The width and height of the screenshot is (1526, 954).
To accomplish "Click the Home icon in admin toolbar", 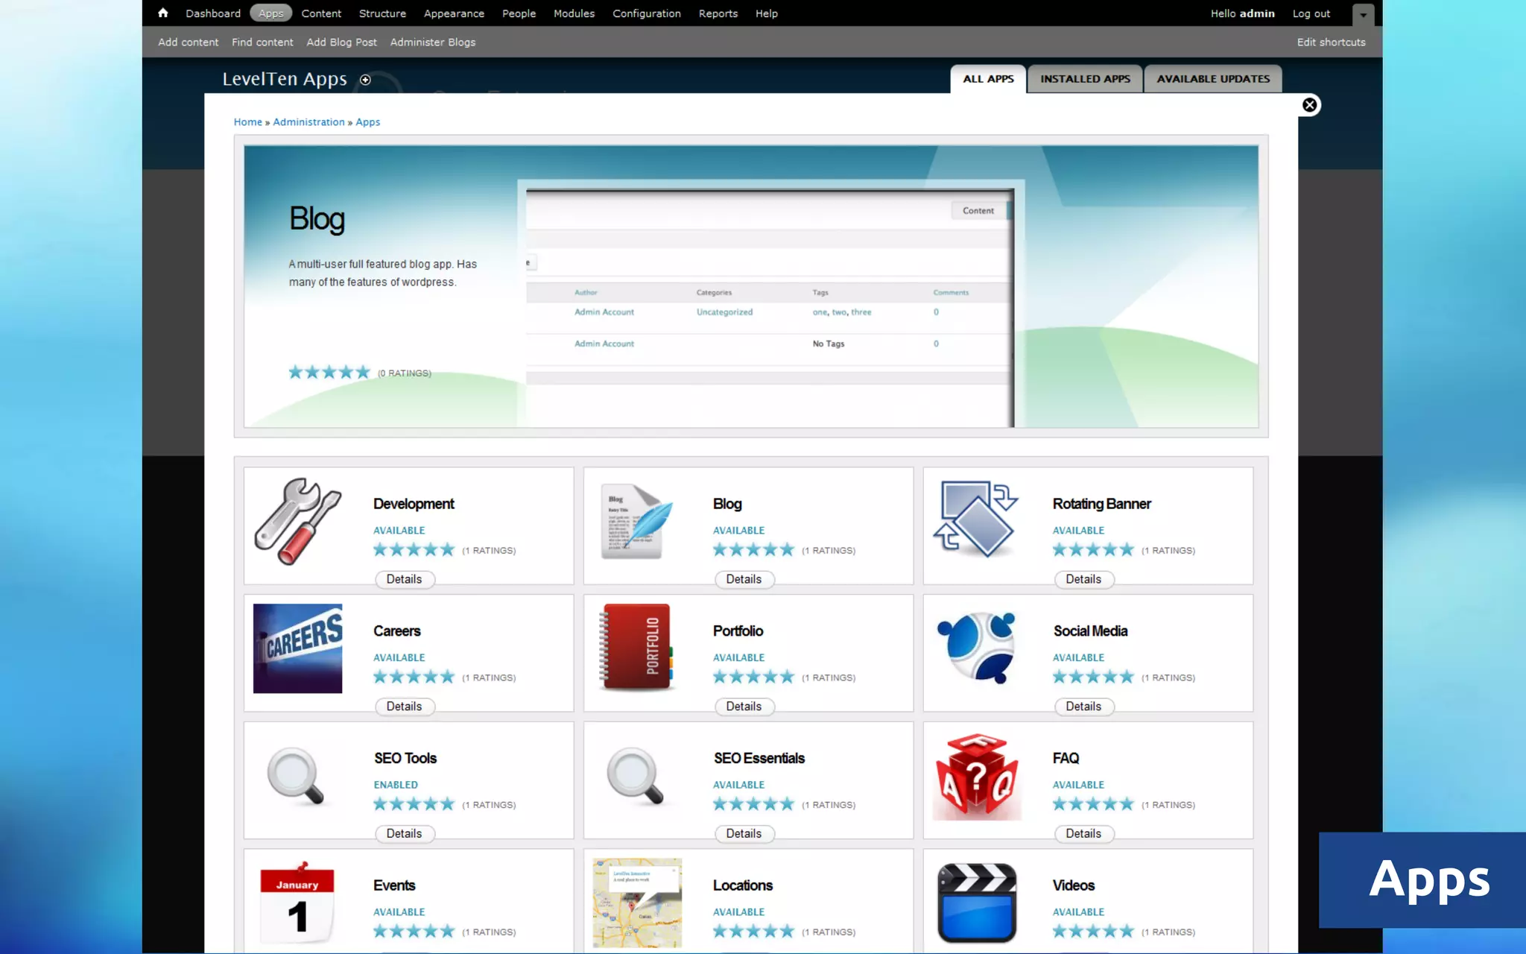I will click(162, 13).
